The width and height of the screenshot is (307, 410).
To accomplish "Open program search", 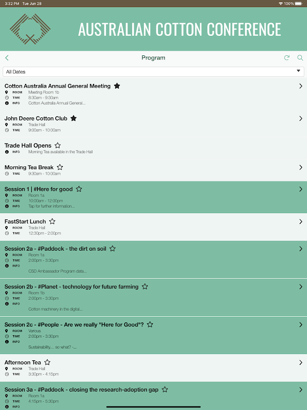I will click(x=300, y=58).
